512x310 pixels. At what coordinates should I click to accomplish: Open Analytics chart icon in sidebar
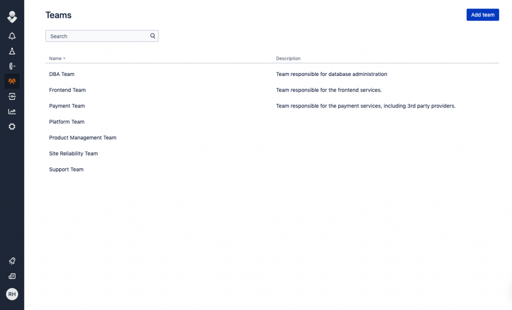pyautogui.click(x=12, y=111)
